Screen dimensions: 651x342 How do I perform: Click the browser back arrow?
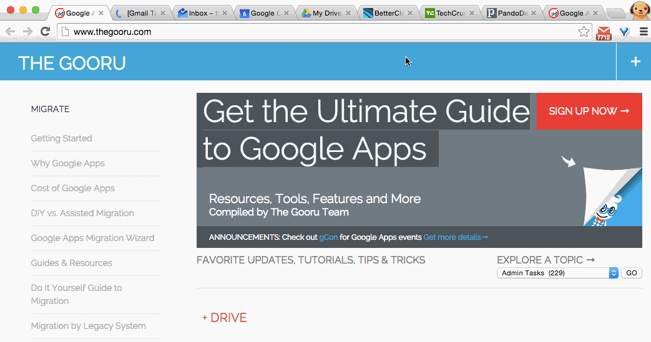pos(11,32)
